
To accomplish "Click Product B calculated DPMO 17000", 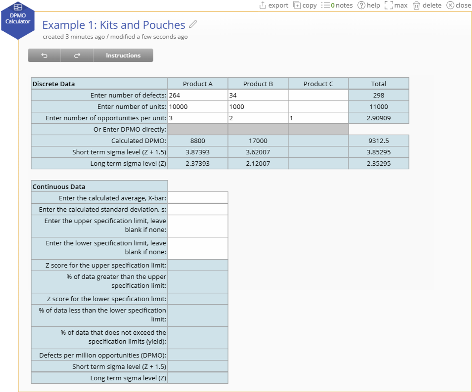I will click(x=258, y=141).
